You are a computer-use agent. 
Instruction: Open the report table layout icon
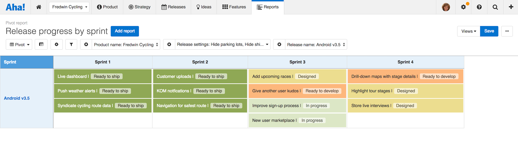pyautogui.click(x=41, y=44)
